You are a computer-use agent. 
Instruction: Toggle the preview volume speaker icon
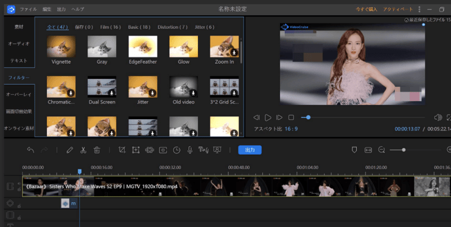pyautogui.click(x=437, y=117)
